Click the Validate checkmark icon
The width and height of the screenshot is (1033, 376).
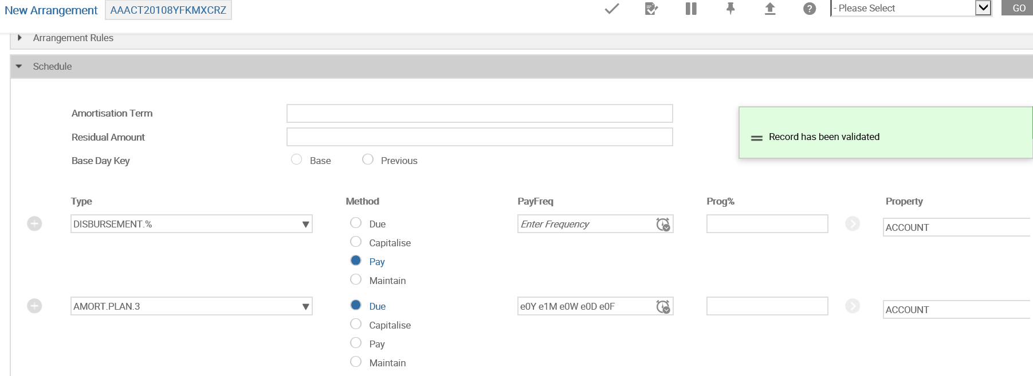click(x=612, y=9)
